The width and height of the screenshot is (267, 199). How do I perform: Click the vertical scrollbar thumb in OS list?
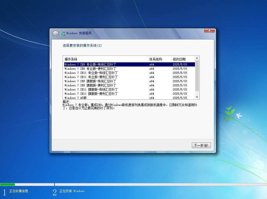tap(197, 76)
